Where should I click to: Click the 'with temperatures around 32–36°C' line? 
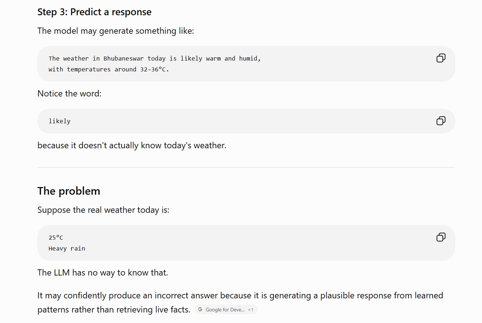(109, 69)
